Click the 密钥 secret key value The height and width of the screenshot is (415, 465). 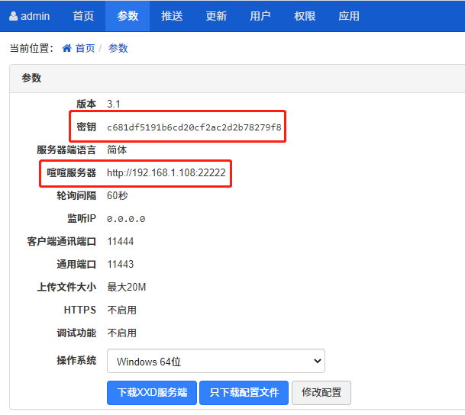[194, 127]
